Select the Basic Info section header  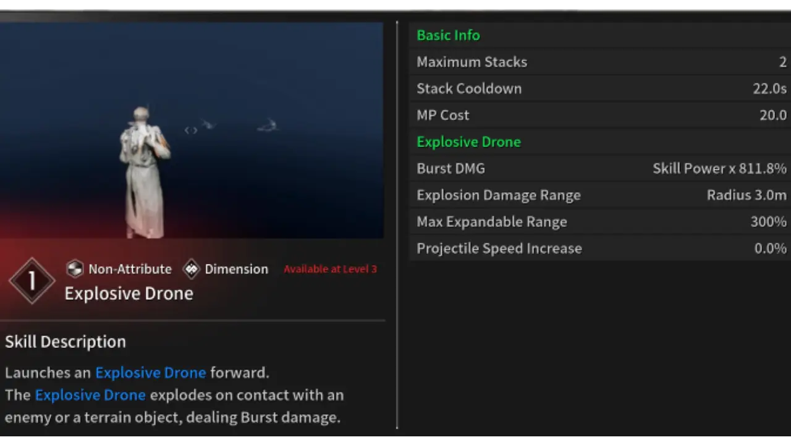(448, 35)
